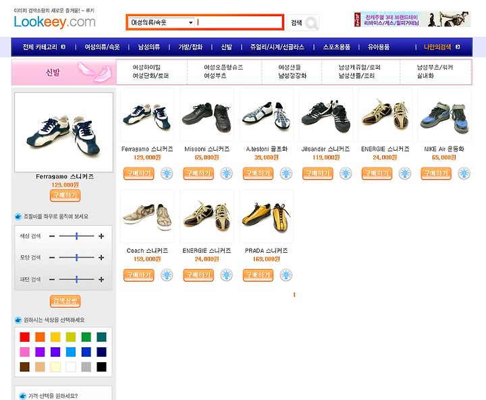Click the lightbulb icon under PRADA 스니커즈

286,275
